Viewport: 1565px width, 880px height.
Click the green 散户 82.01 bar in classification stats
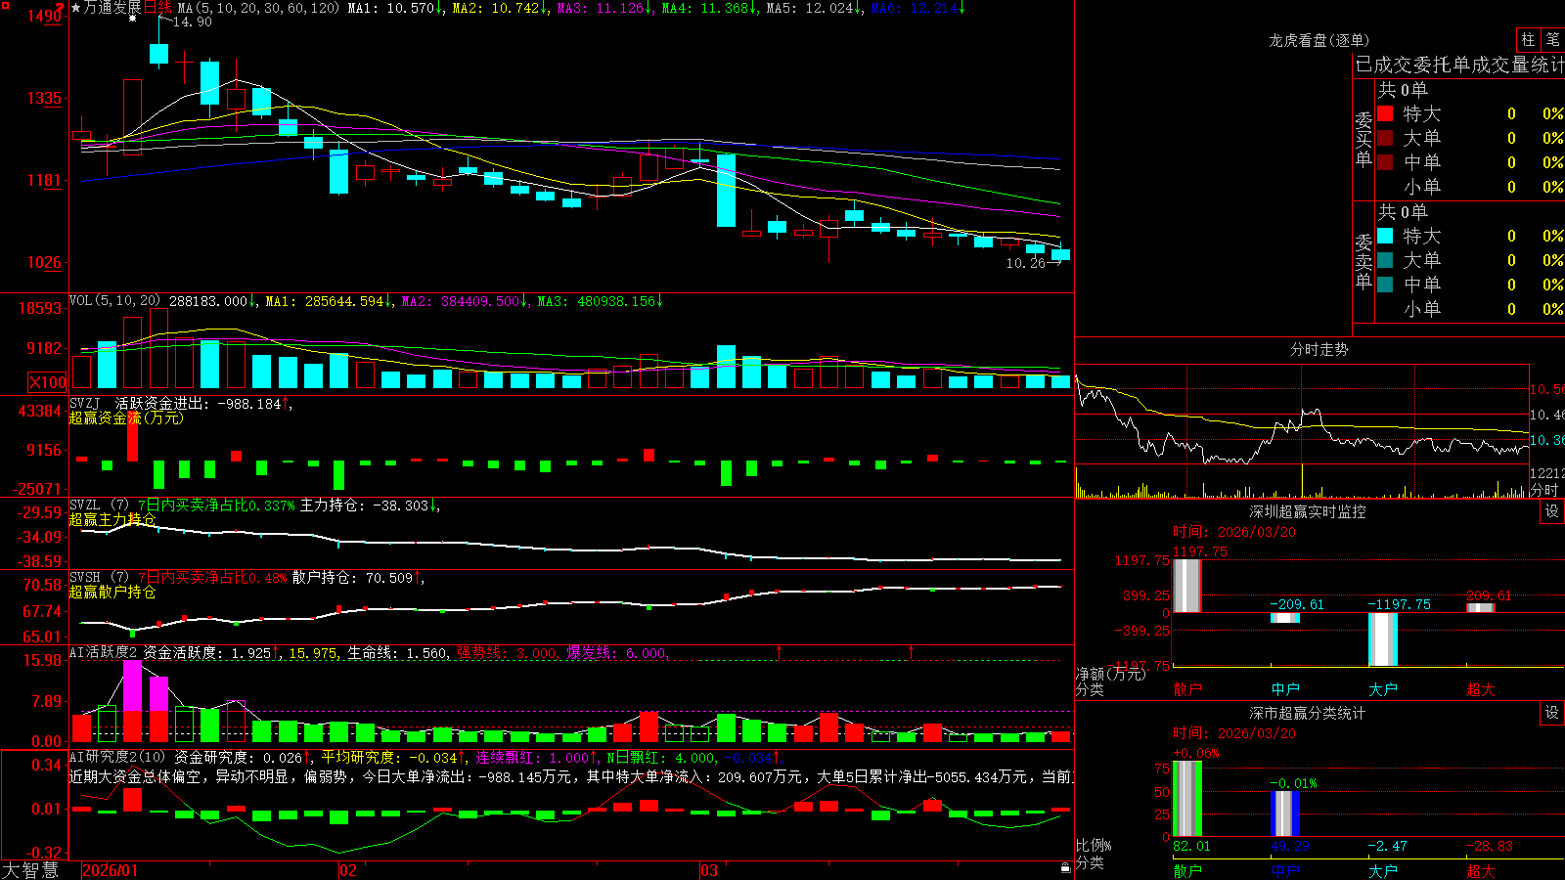point(1186,799)
